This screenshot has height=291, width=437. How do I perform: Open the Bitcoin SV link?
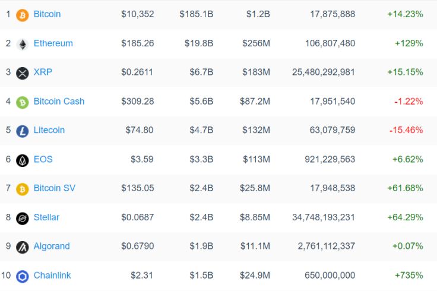(x=55, y=188)
